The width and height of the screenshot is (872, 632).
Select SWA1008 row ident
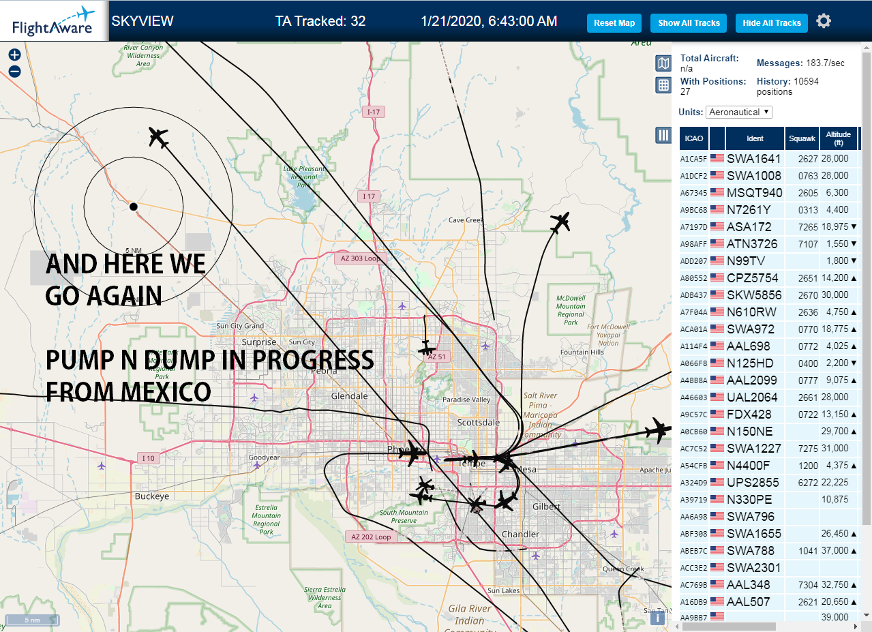coord(754,175)
